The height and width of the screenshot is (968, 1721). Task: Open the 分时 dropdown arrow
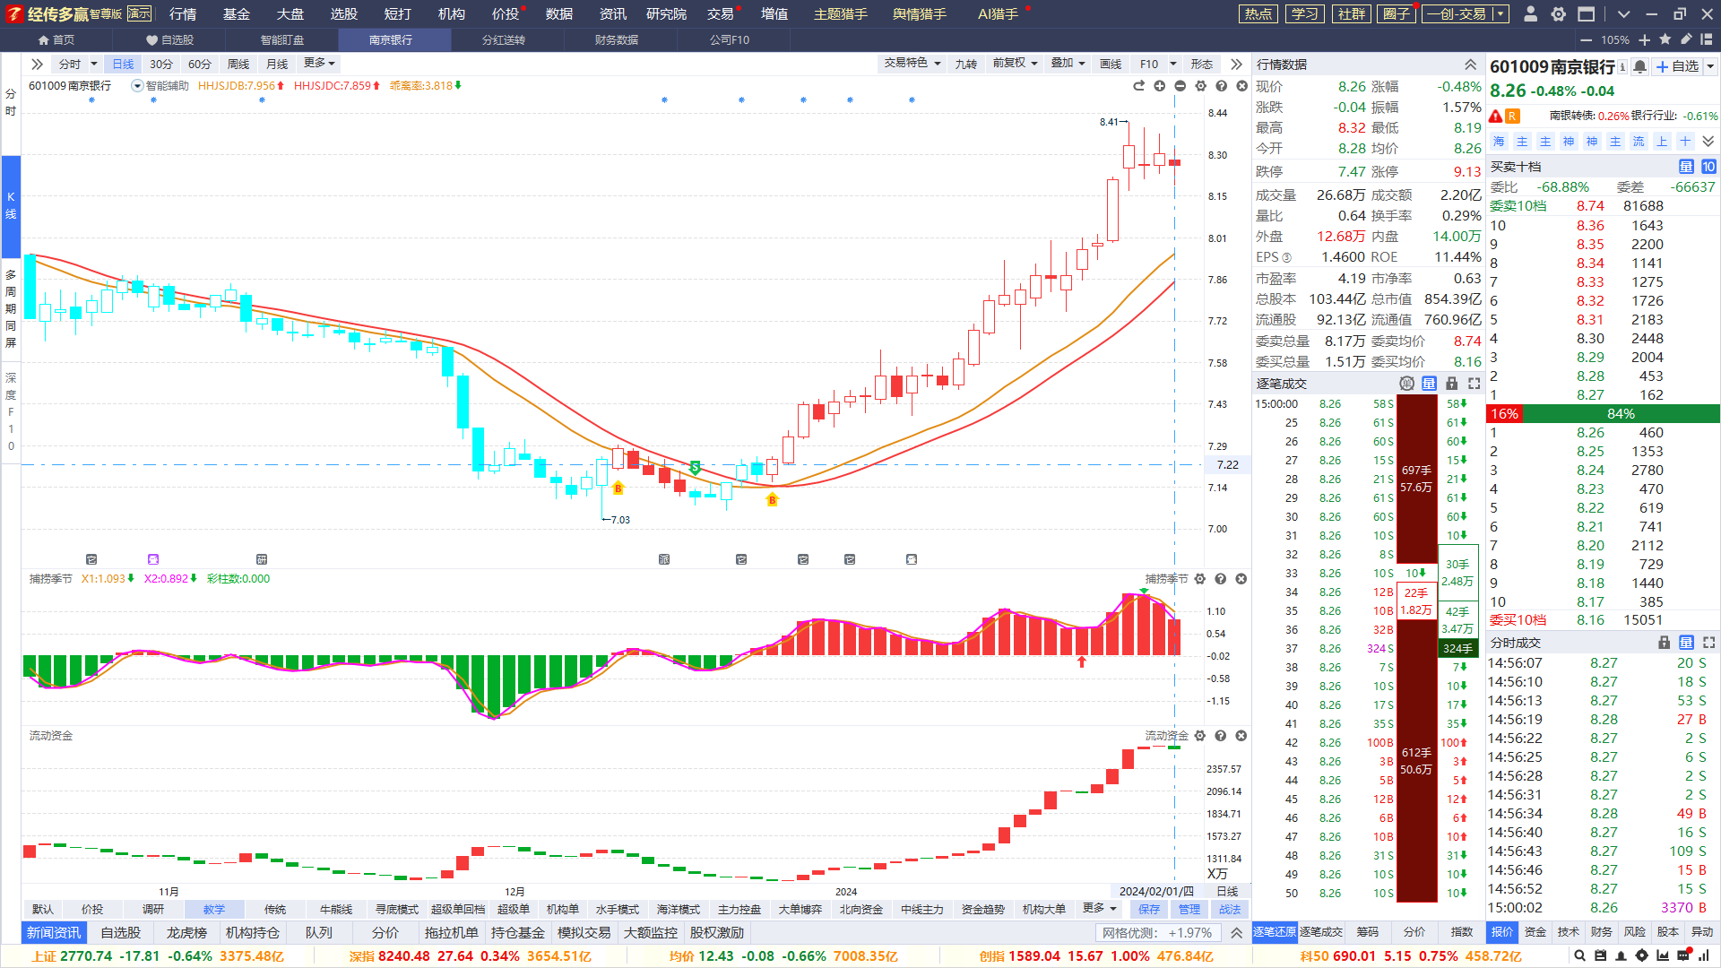(93, 64)
